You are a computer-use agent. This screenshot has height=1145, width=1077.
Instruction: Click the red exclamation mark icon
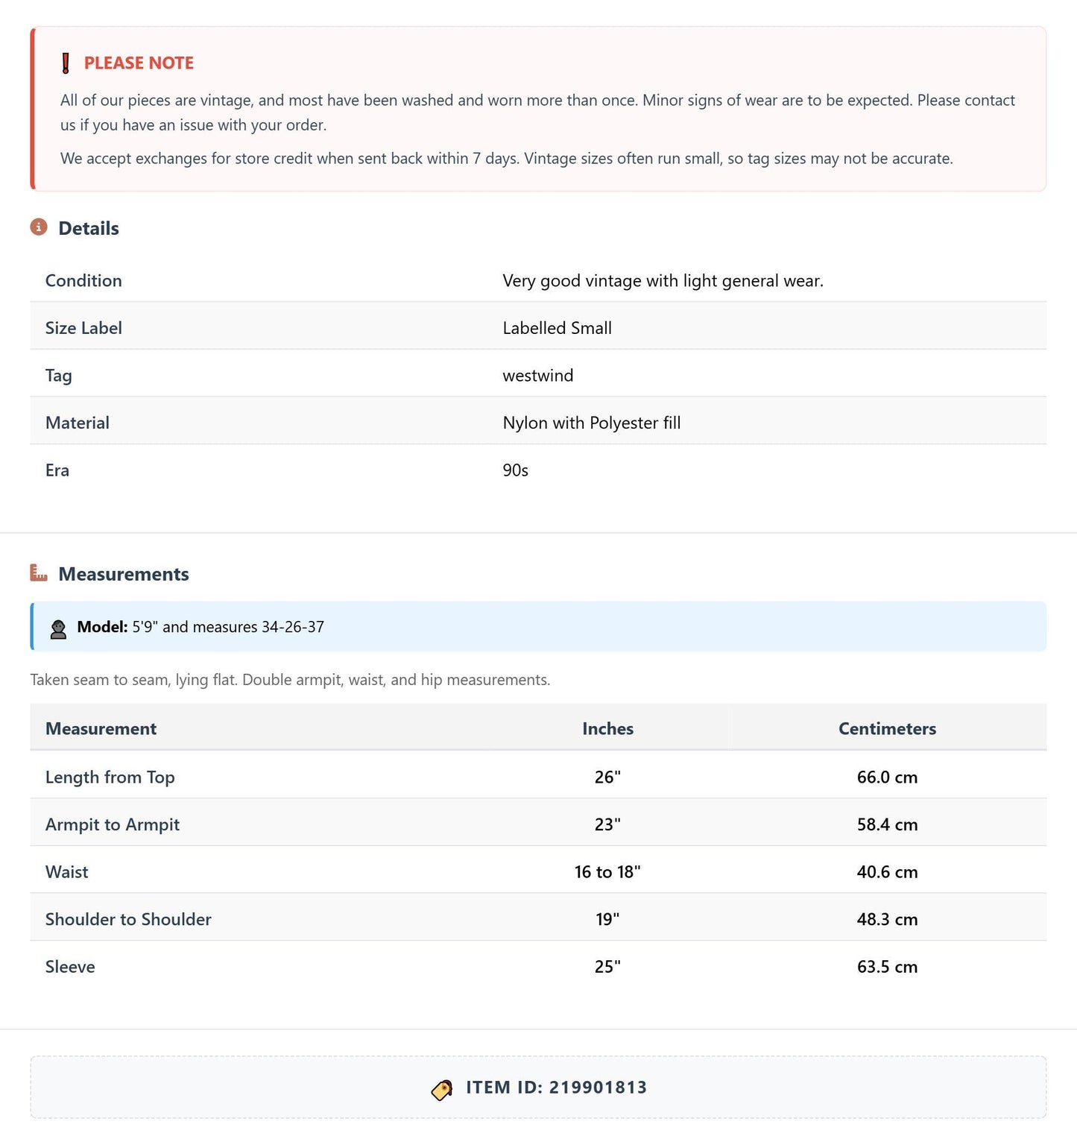pyautogui.click(x=66, y=63)
